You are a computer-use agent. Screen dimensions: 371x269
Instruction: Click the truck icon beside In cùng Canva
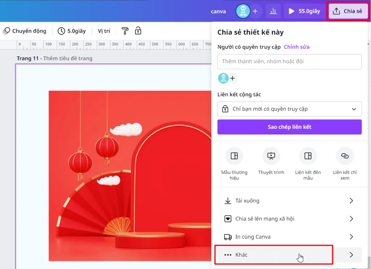coord(228,237)
